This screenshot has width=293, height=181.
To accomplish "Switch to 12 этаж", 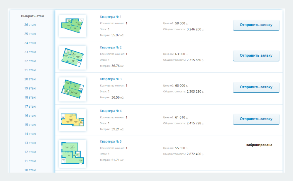I will (x=30, y=152).
